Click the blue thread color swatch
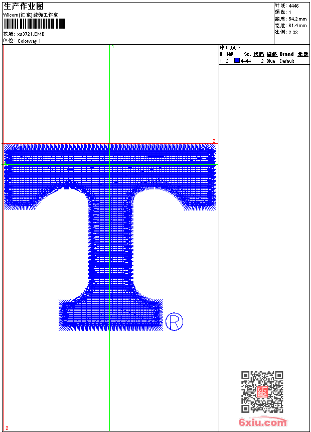Screen dimensions: 311x432 (x=237, y=60)
